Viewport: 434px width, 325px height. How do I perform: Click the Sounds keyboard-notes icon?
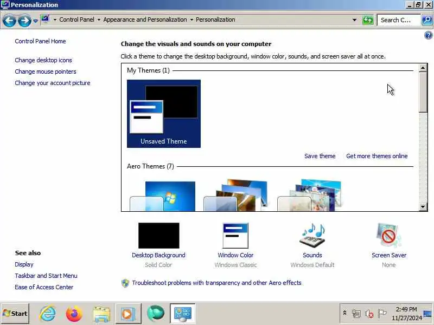pyautogui.click(x=312, y=235)
